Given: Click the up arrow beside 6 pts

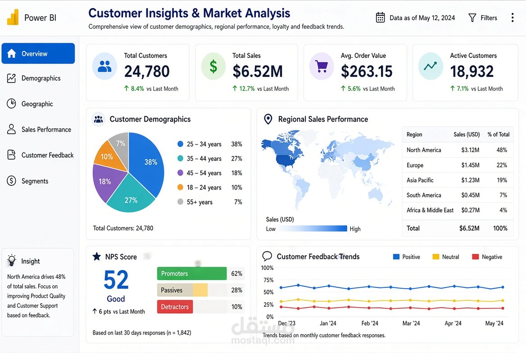Looking at the screenshot, I should tap(95, 312).
